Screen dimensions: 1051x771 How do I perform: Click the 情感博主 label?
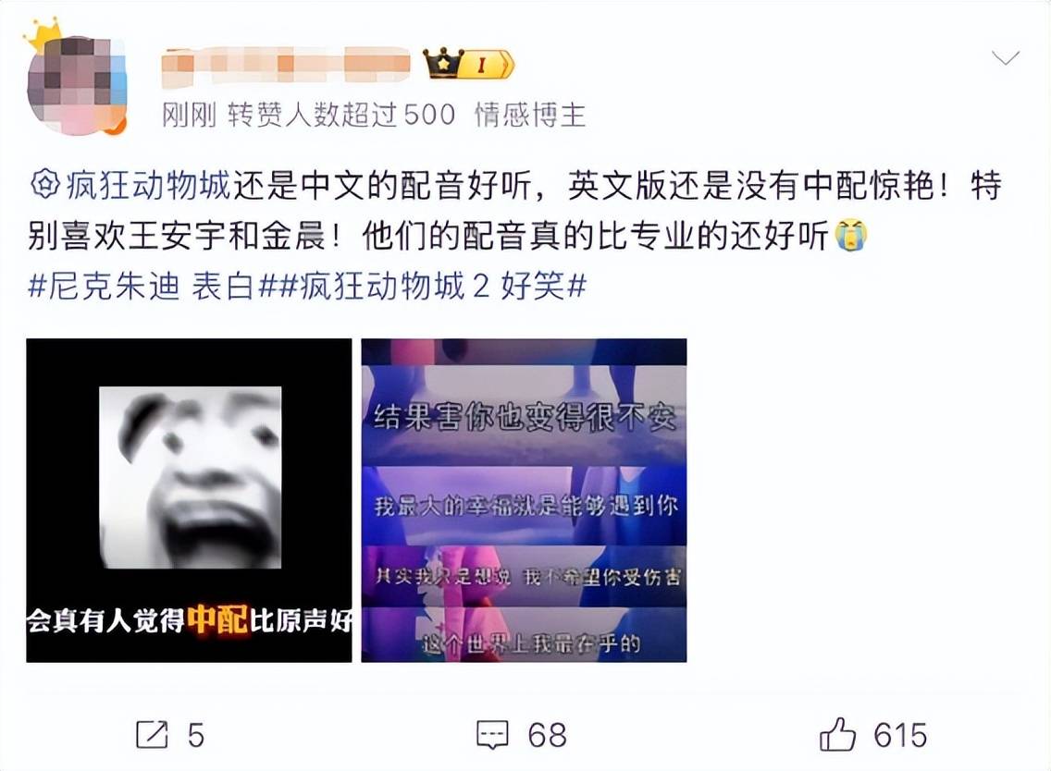pyautogui.click(x=530, y=116)
